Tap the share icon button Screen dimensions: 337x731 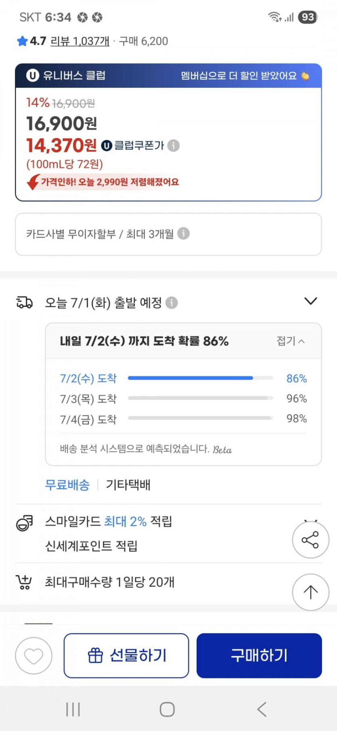click(310, 540)
